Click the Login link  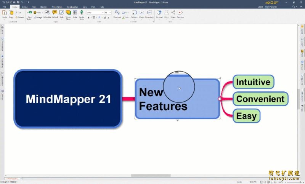(260, 7)
